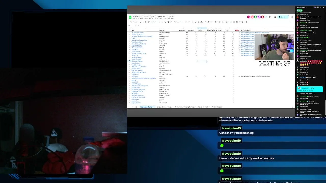Open the 100% zoom dropdown

coord(154,22)
